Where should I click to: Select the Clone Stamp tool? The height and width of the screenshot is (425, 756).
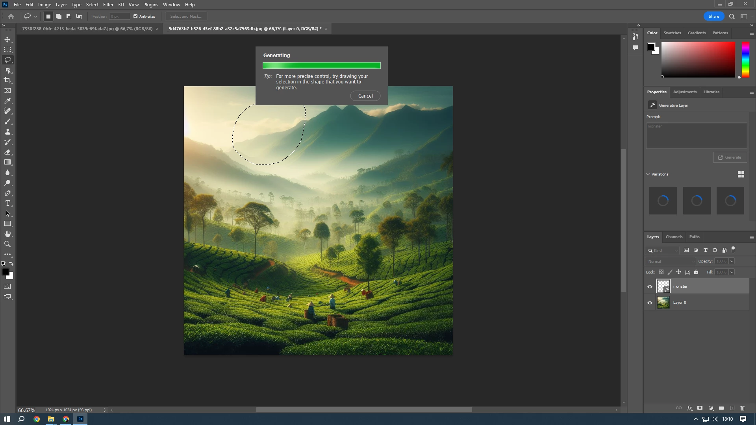7,132
